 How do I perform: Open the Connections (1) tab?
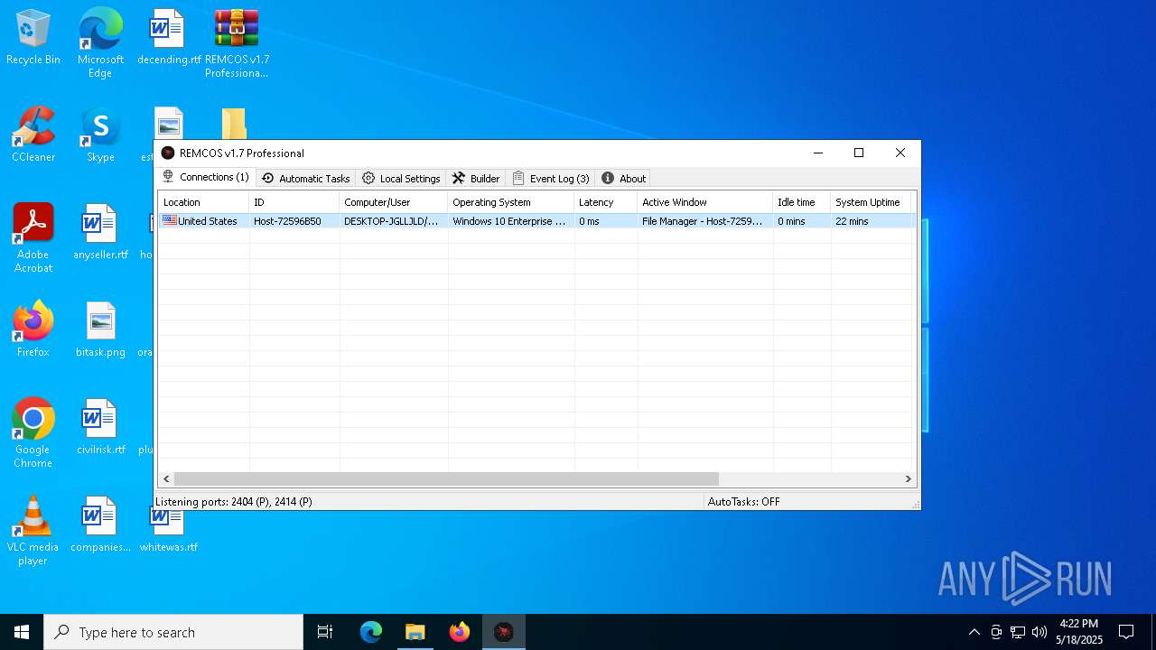click(205, 177)
